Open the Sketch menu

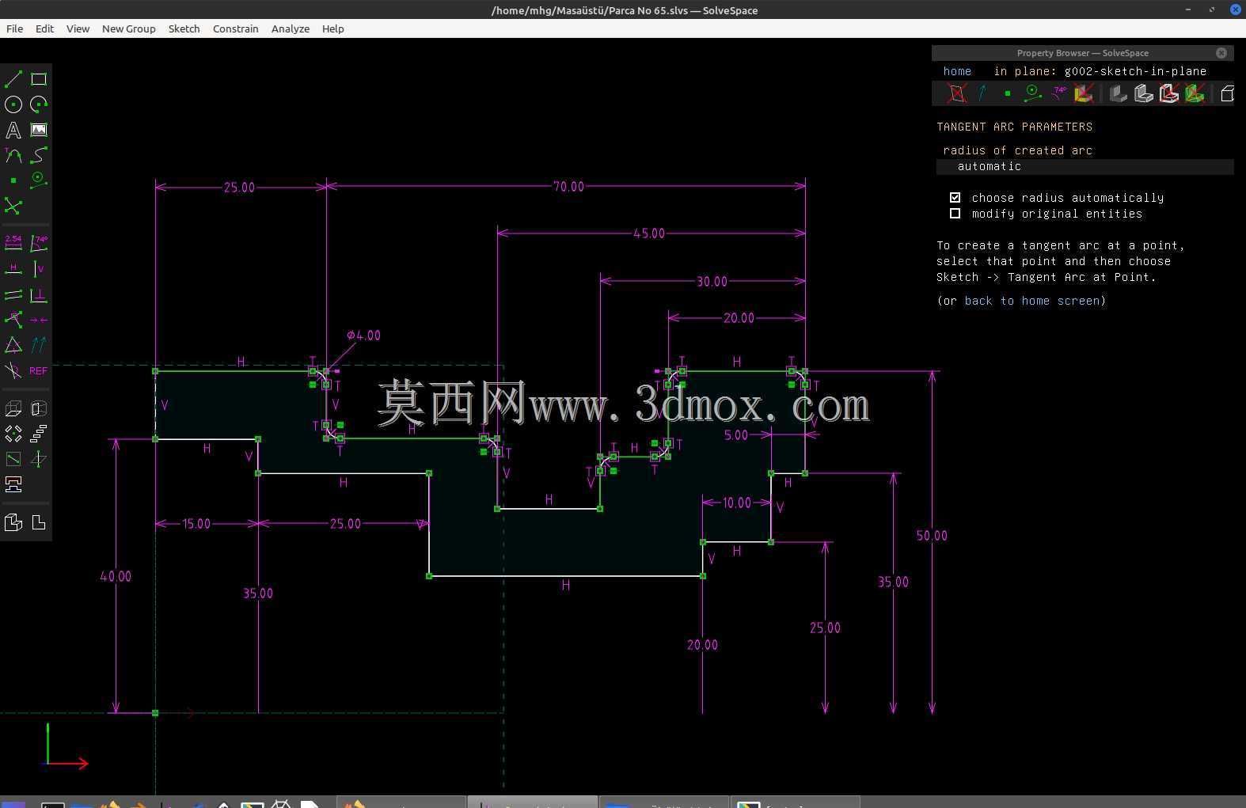coord(184,28)
